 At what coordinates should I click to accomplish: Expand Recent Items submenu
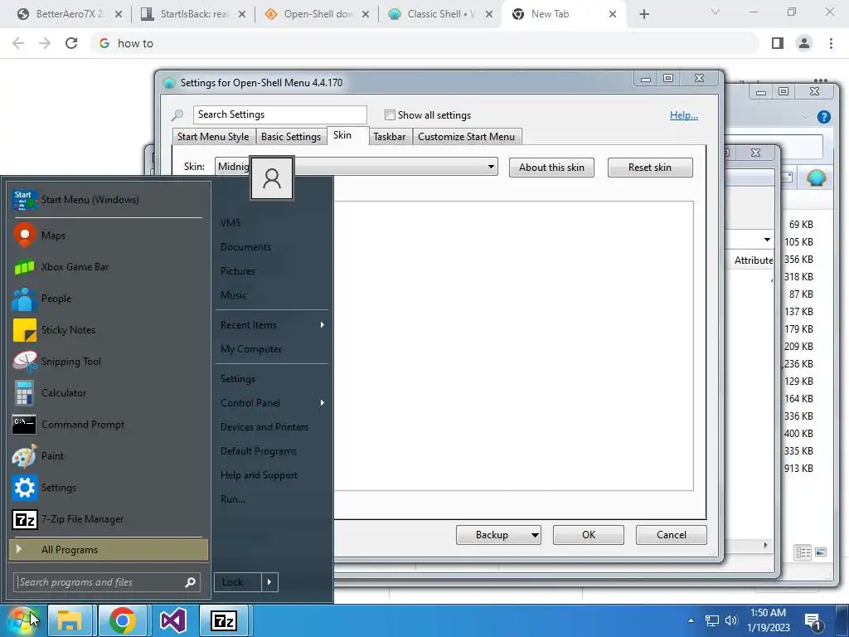(323, 325)
